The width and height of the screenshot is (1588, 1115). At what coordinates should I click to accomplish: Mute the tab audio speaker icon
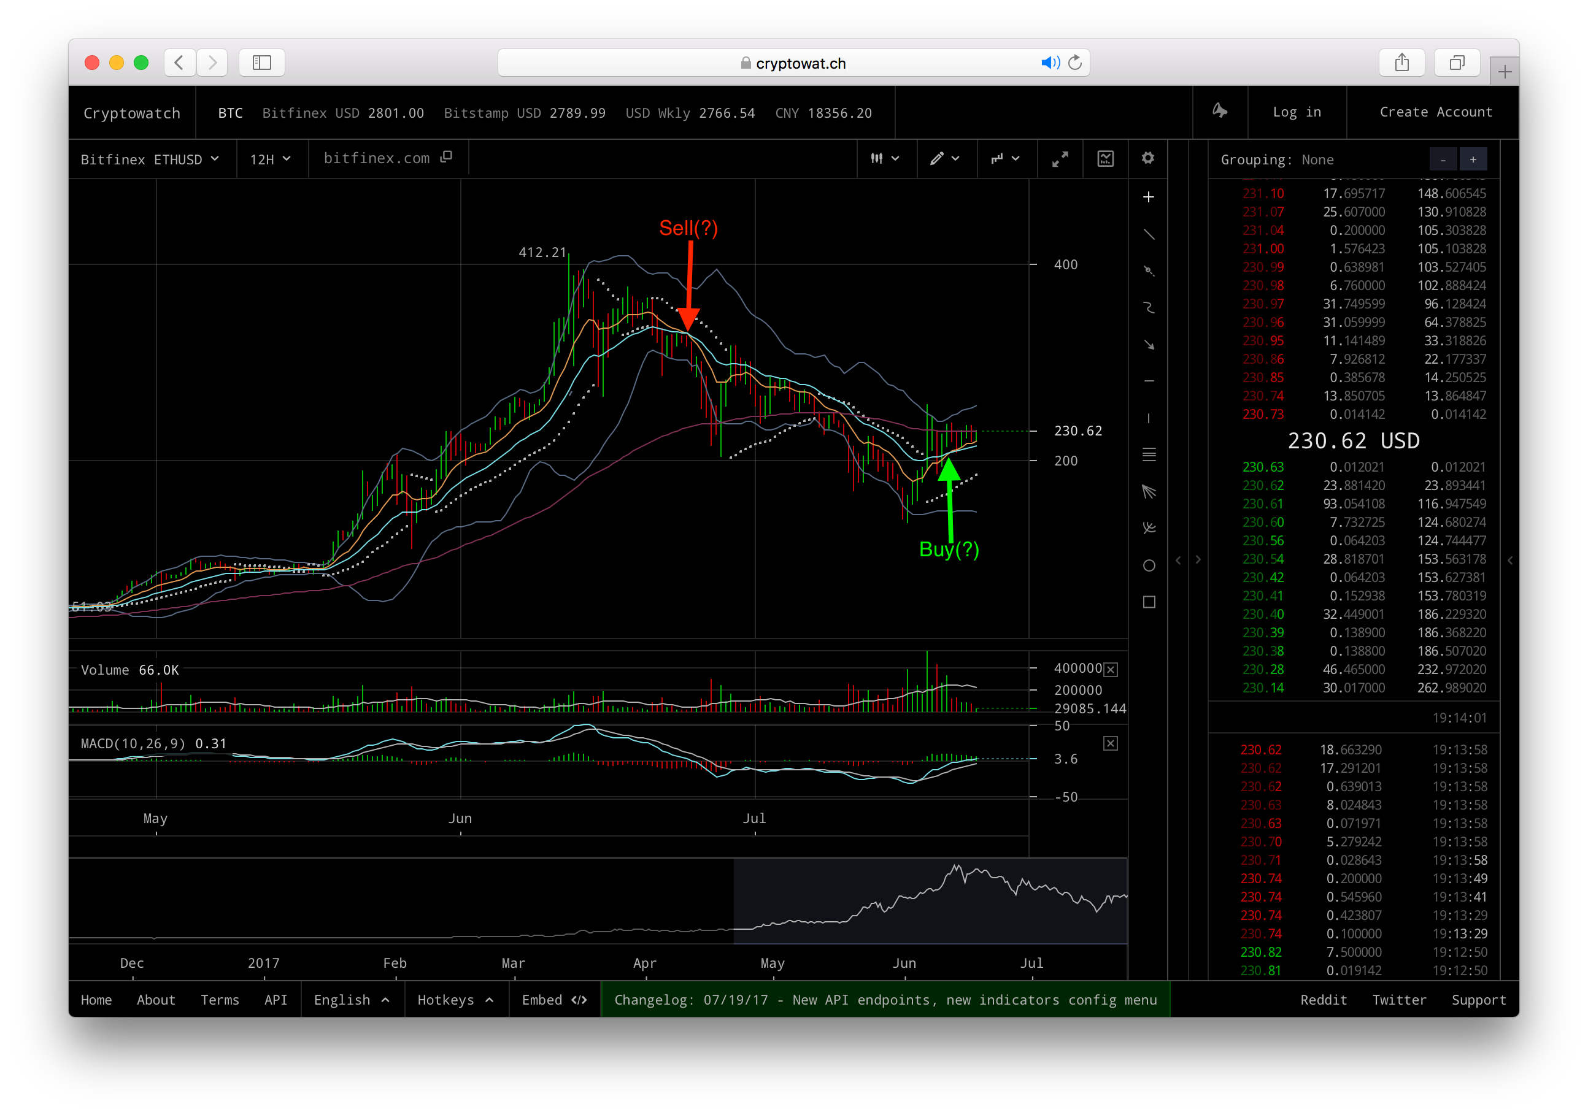point(1050,63)
